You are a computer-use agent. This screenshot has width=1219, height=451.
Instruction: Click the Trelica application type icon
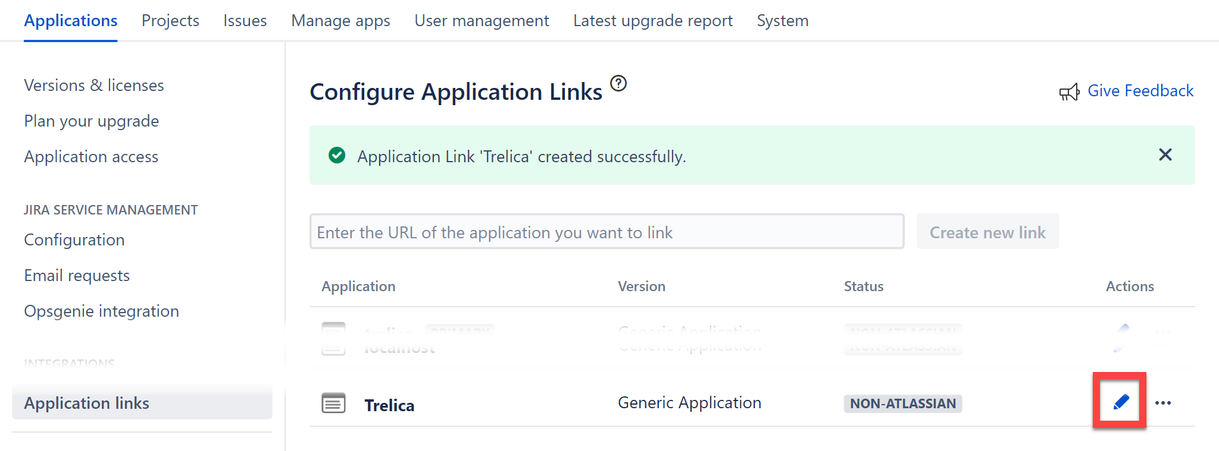333,403
